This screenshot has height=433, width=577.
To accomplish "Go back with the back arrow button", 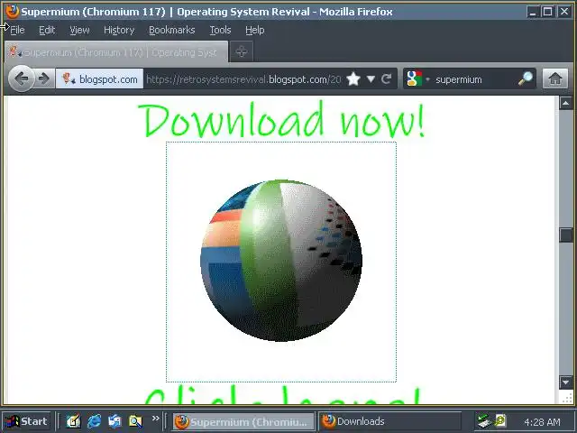I will coord(21,78).
